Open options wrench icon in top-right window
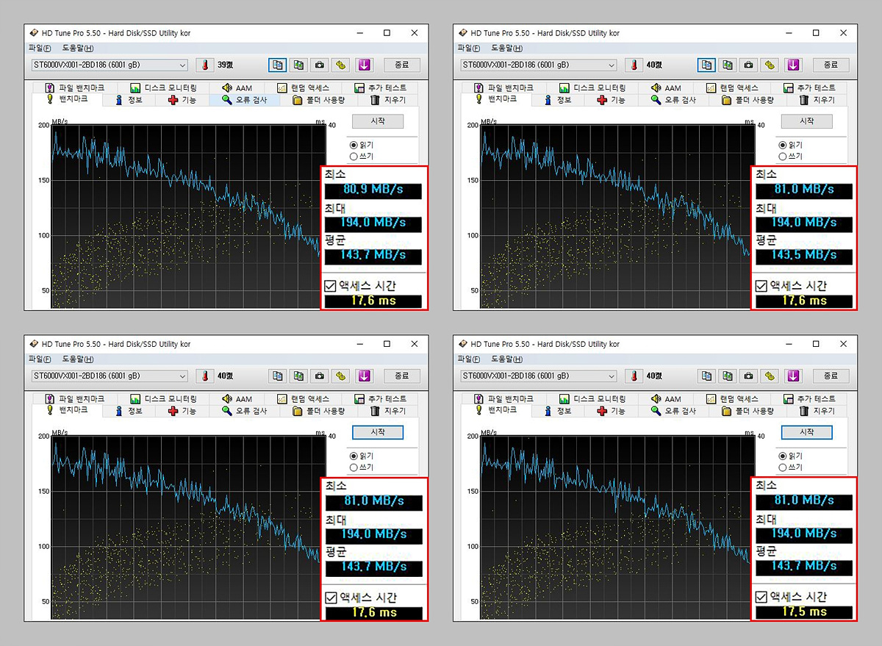The image size is (882, 646). tap(770, 65)
